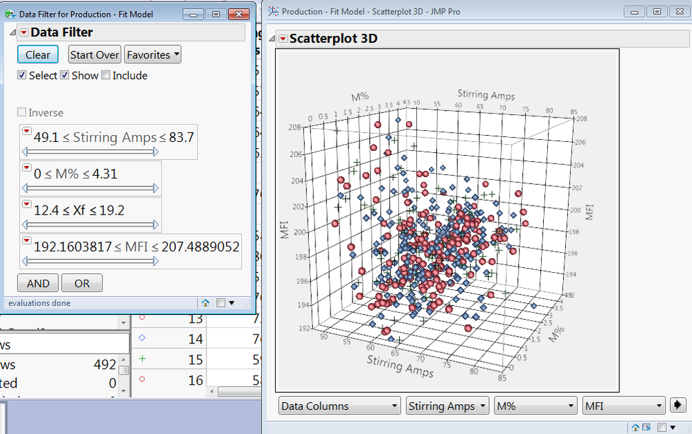Screen dimensions: 692x434
Task: Open the Xf filter red triangle
Action: (26, 204)
